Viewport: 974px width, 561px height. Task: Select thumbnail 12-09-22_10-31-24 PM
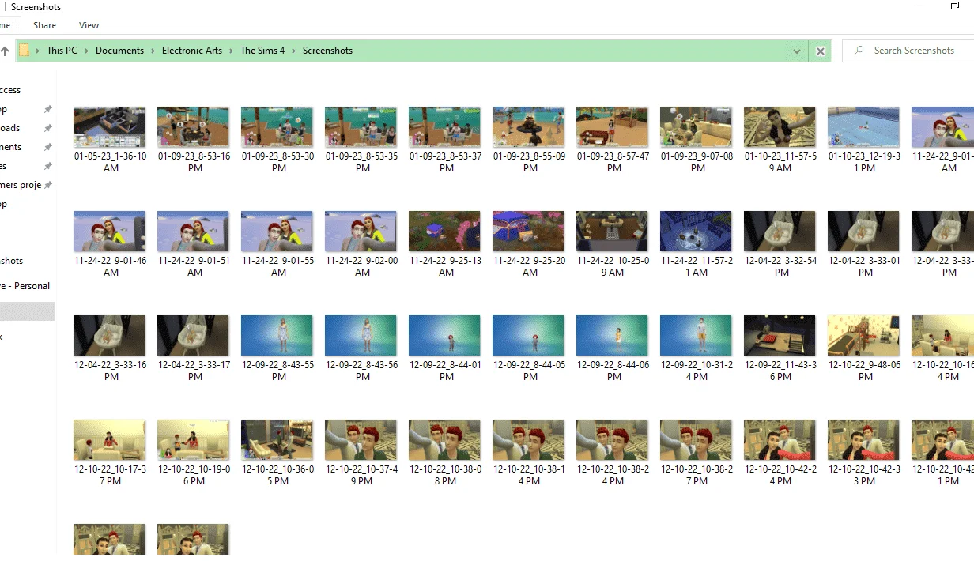(x=696, y=336)
